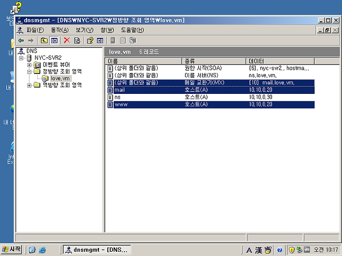This screenshot has width=342, height=256.
Task: Sort by the 데이터 column header
Action: tap(280, 61)
